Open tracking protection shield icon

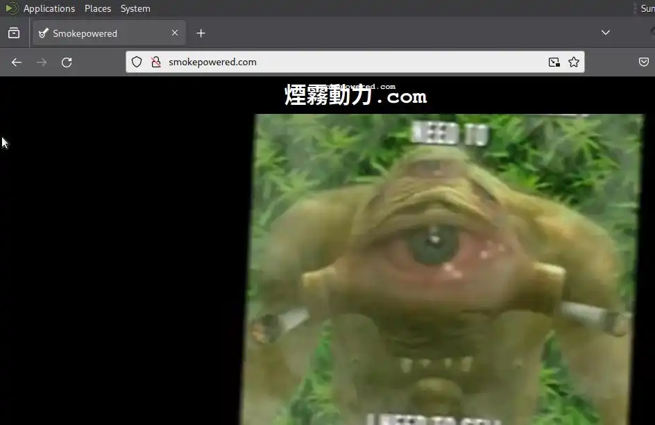[137, 62]
